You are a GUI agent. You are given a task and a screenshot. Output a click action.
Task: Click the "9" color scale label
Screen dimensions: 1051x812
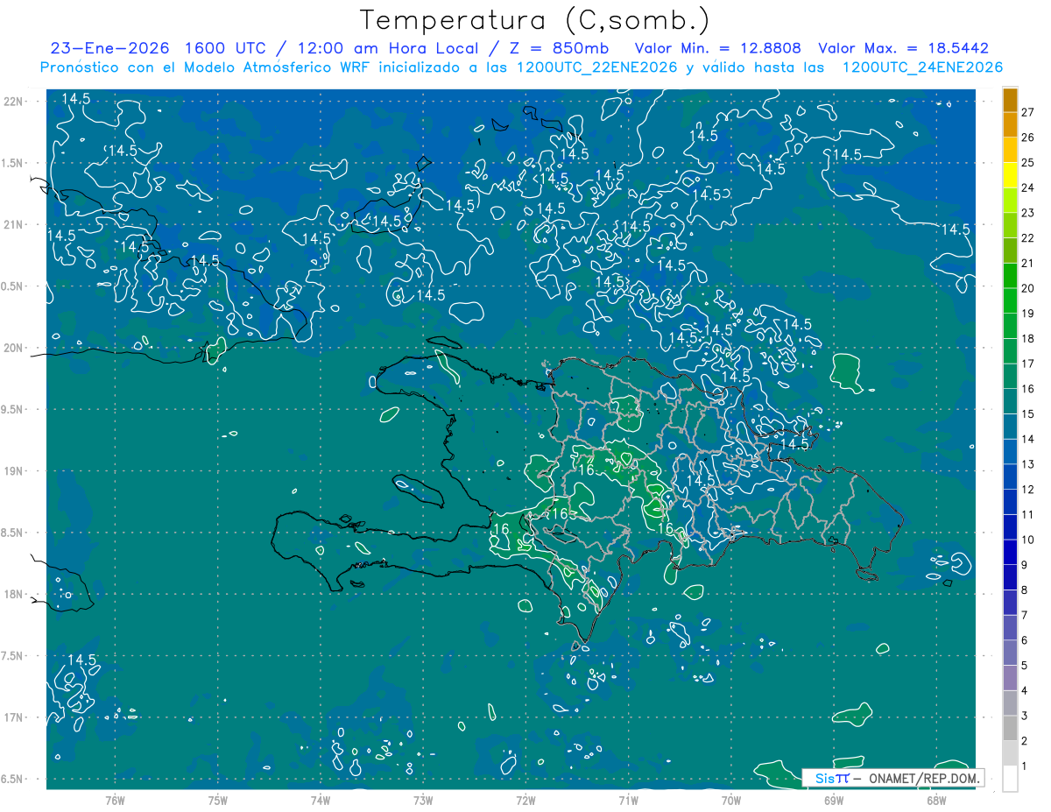[x=1026, y=565]
